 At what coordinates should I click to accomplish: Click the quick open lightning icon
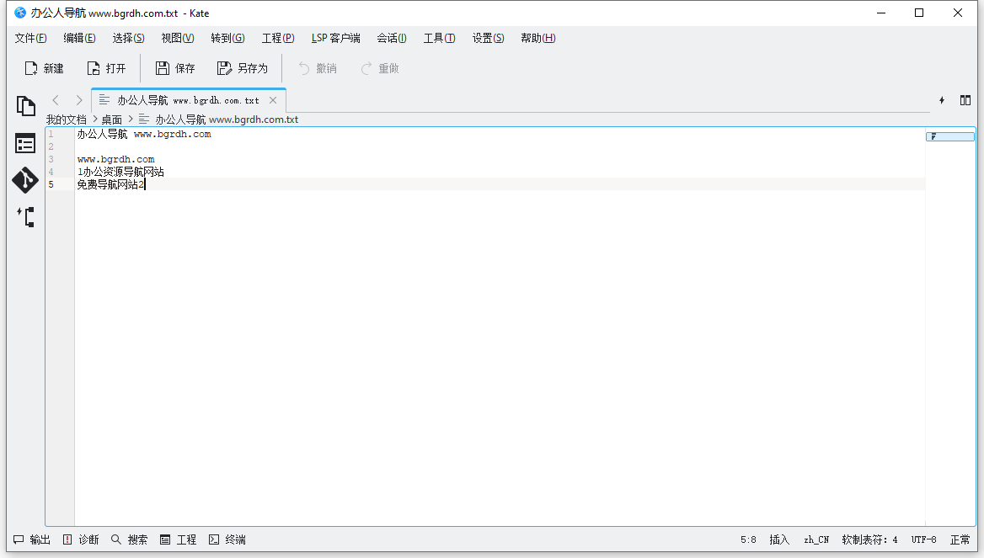pos(942,100)
